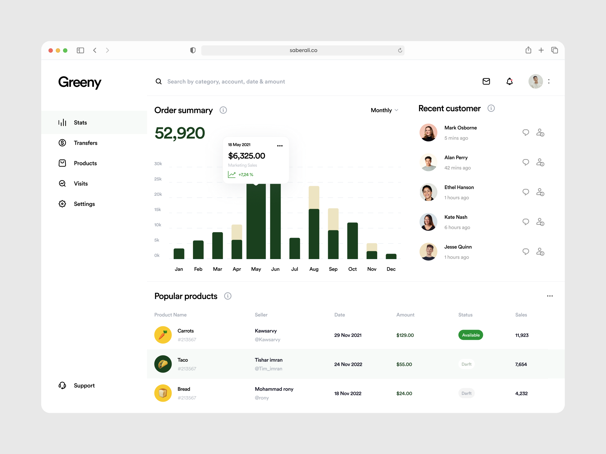Click the Darft status badge for Taco
606x454 pixels.
(466, 364)
